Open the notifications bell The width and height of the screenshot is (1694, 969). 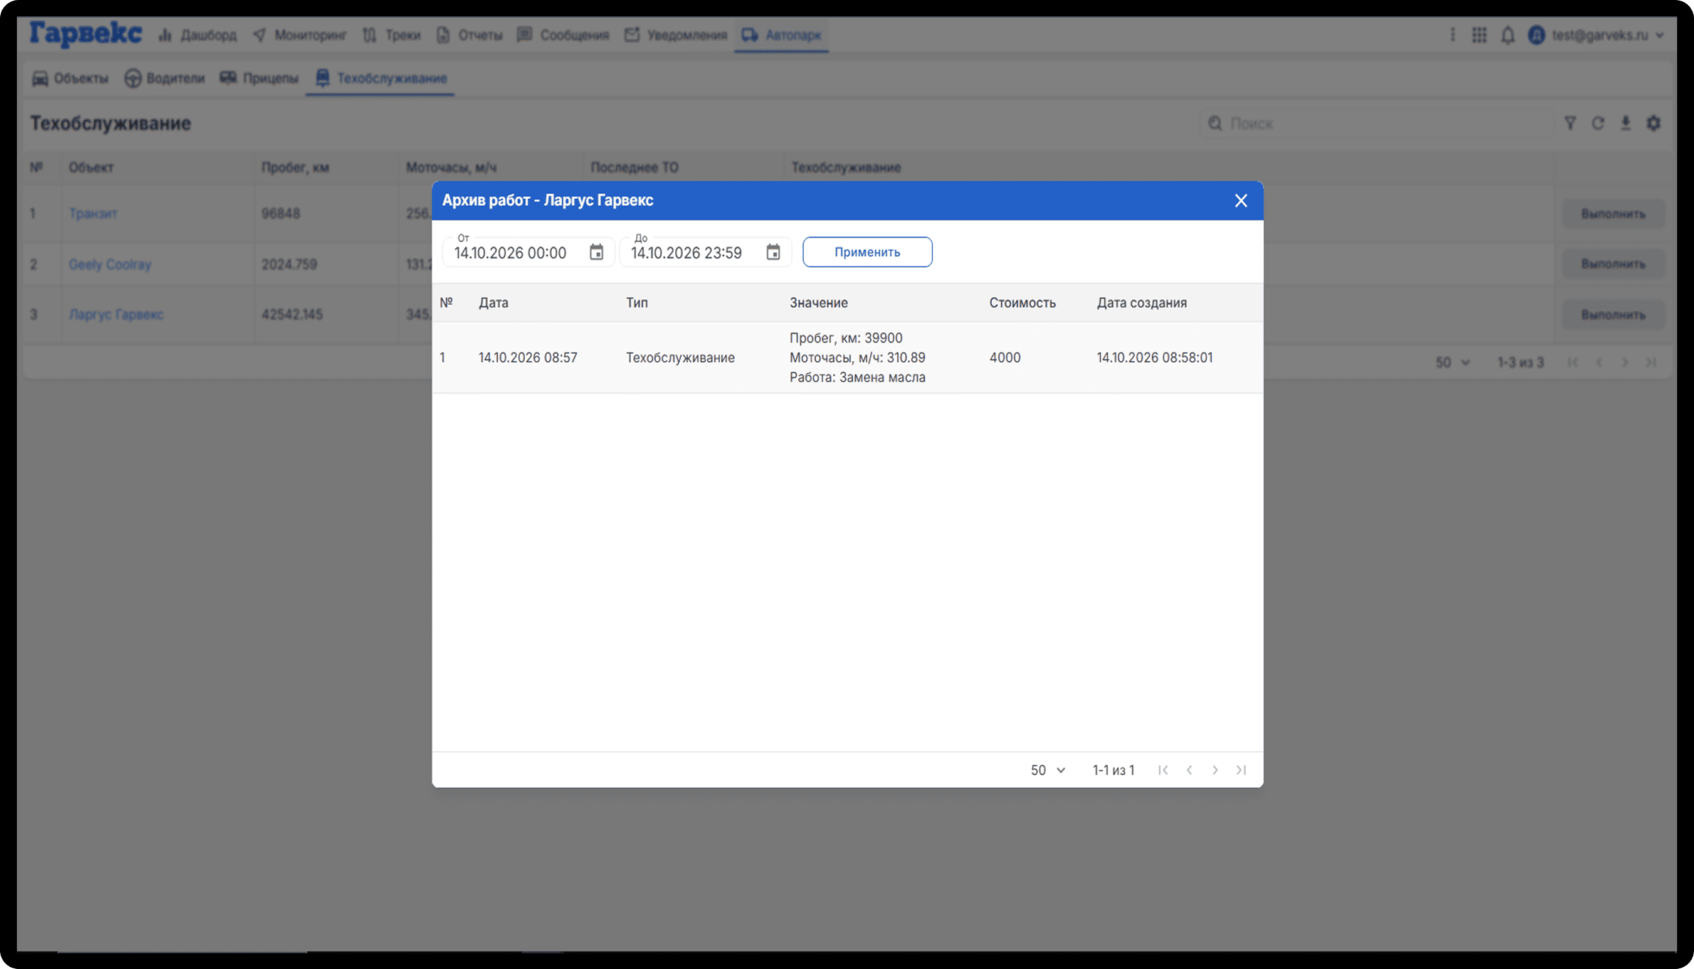coord(1508,34)
